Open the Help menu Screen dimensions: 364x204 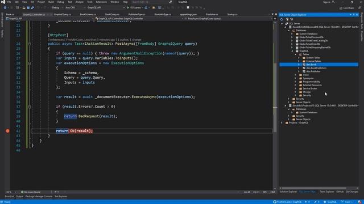tap(125, 2)
